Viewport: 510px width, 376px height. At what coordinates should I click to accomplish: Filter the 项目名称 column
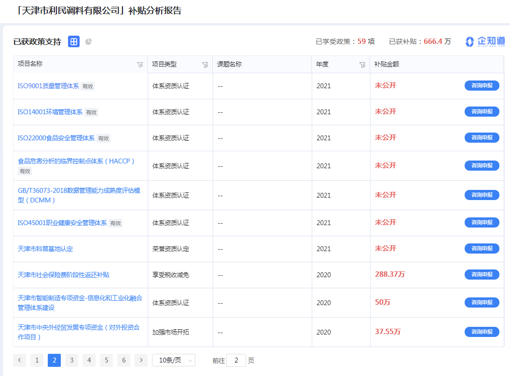point(140,65)
